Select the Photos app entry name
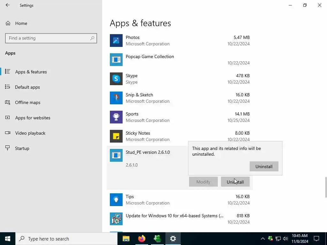This screenshot has height=245, width=327. tap(133, 37)
